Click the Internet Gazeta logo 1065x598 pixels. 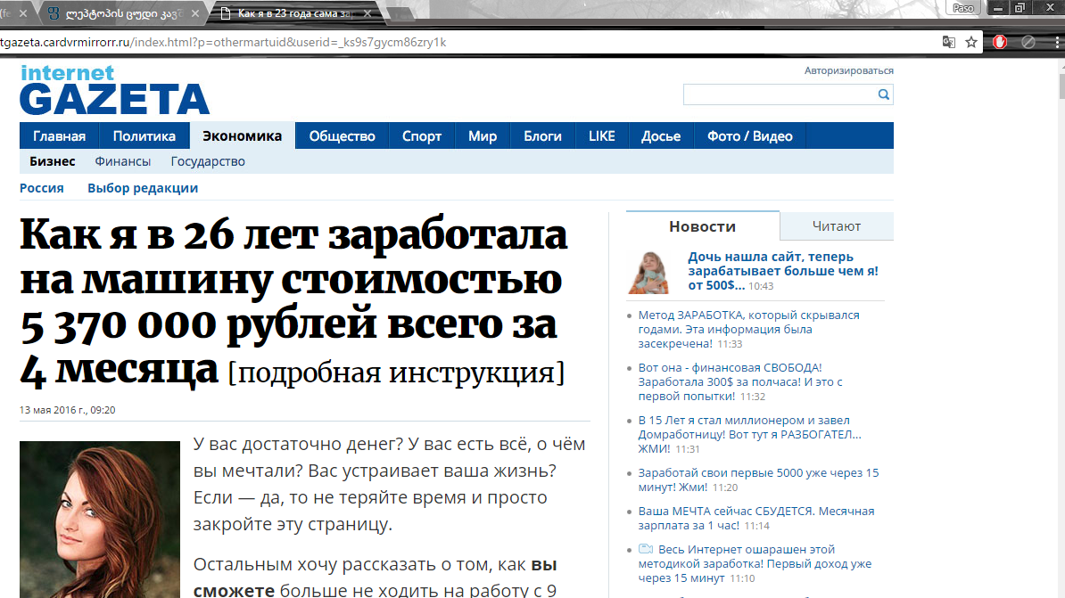coord(114,90)
